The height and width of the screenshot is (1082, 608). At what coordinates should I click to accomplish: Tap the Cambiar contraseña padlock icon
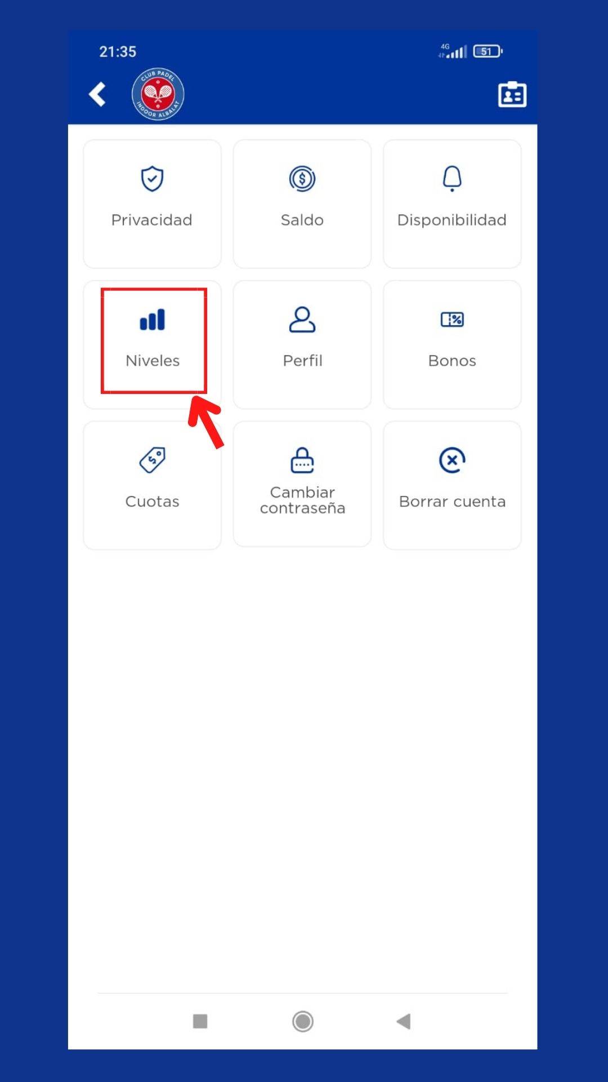click(x=302, y=460)
